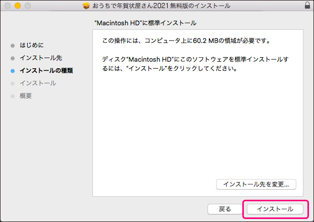The image size is (314, 222).
Task: Minimize the installer window with yellow button
Action: point(18,6)
